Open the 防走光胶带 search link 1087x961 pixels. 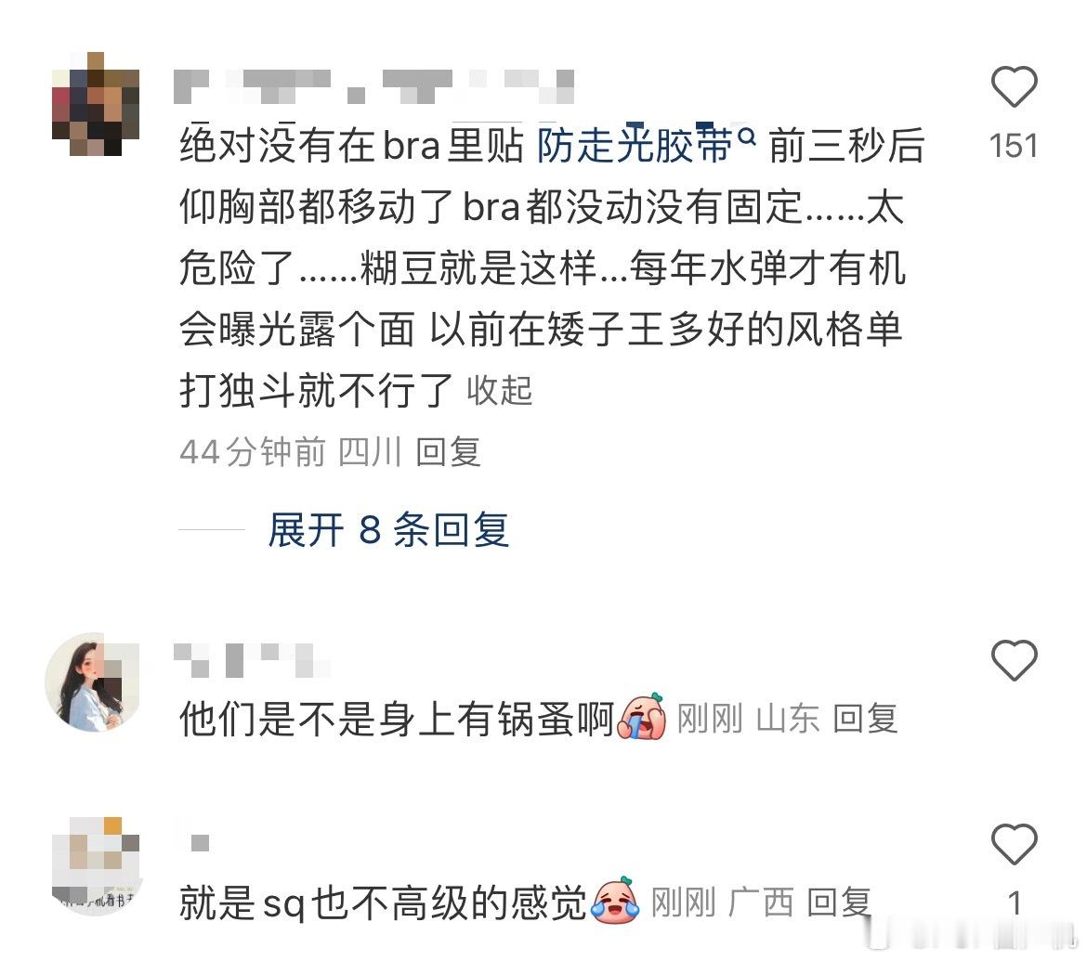click(x=635, y=146)
